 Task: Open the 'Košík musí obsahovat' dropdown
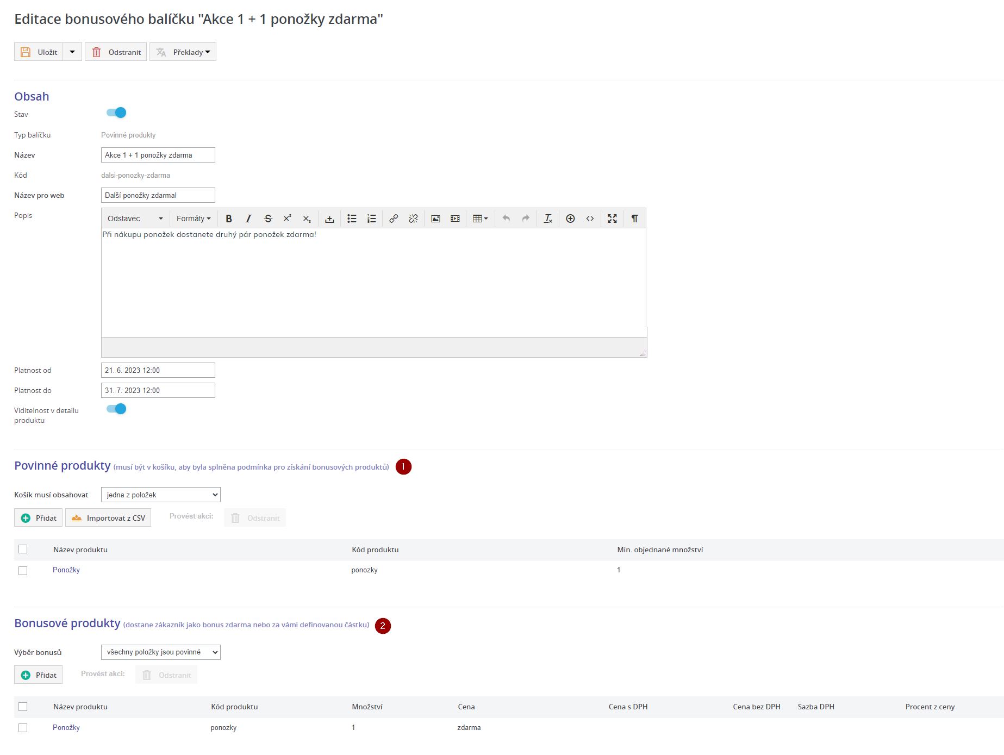(161, 495)
